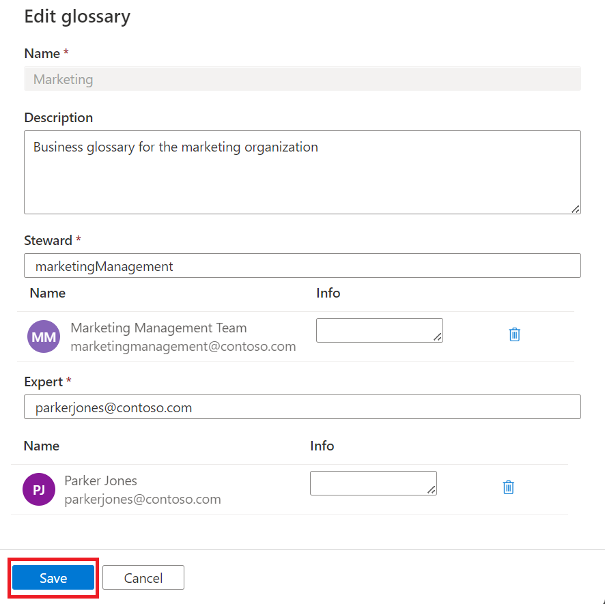Cancel editing the glossary

pyautogui.click(x=143, y=578)
